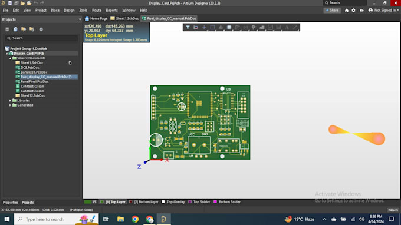Toggle the [1] Top Layer color box
Screen dimensions: 401x225
coord(102,202)
